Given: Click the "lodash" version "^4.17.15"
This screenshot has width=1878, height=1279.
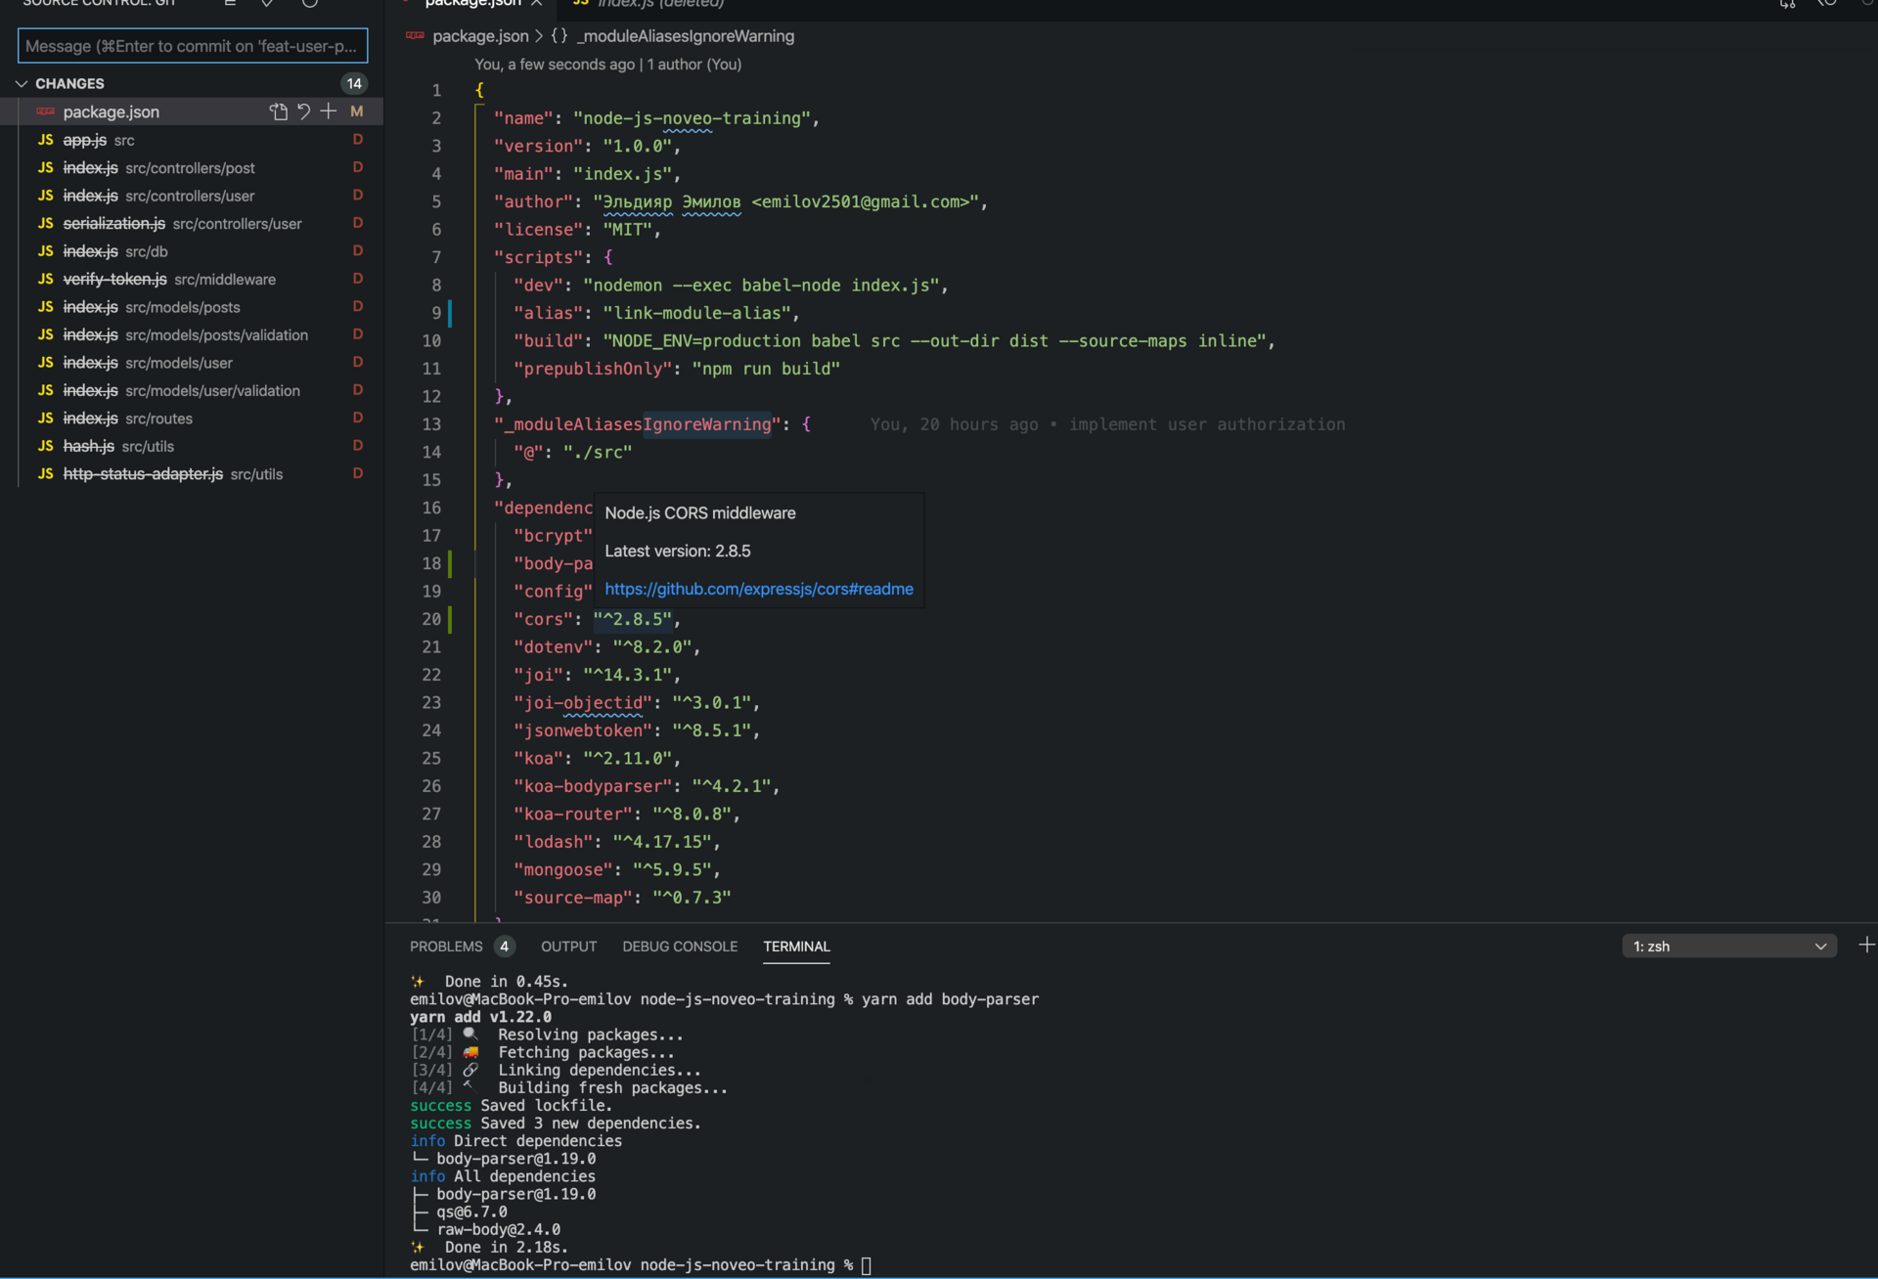Looking at the screenshot, I should point(662,842).
